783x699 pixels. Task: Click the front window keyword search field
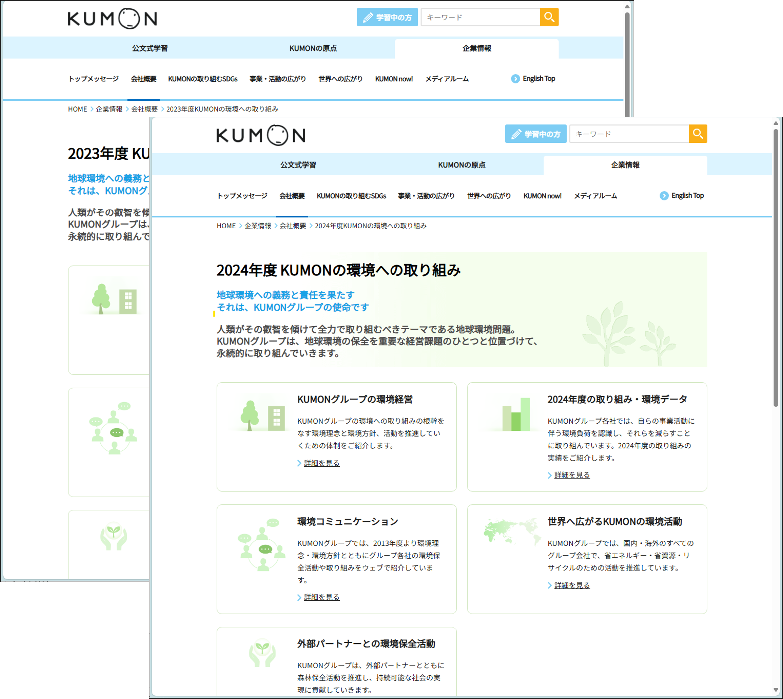[629, 134]
